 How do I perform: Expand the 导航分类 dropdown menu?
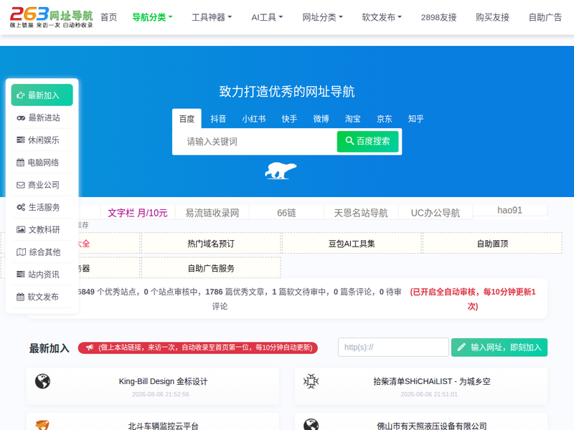point(152,17)
